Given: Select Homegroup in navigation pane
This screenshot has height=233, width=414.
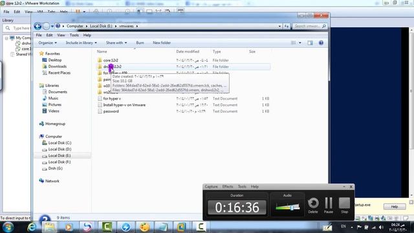Looking at the screenshot, I should (55, 124).
